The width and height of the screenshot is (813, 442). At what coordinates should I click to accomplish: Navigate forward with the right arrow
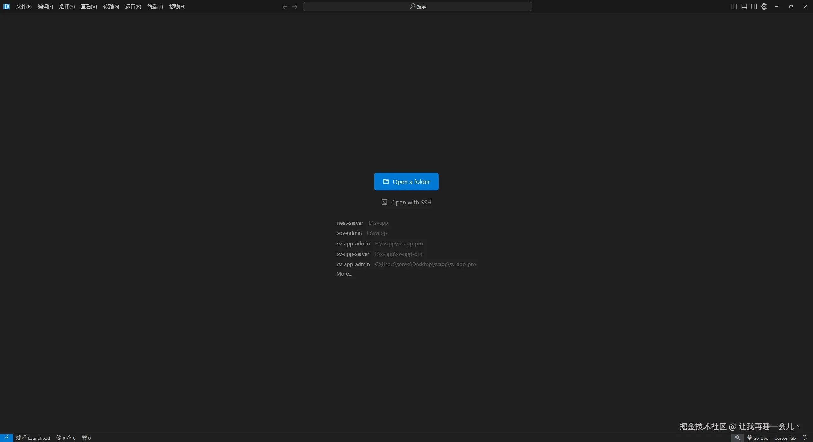tap(295, 7)
